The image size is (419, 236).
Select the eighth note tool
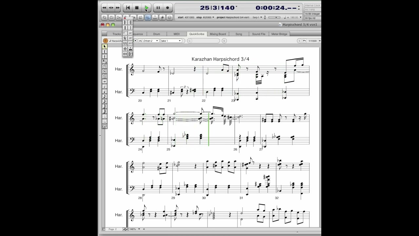coord(104,96)
